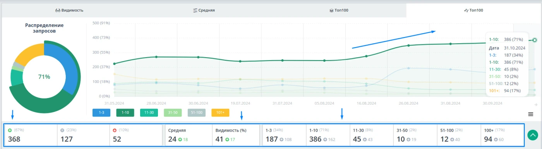
Task: Click the Средняя stat card
Action: [189, 135]
